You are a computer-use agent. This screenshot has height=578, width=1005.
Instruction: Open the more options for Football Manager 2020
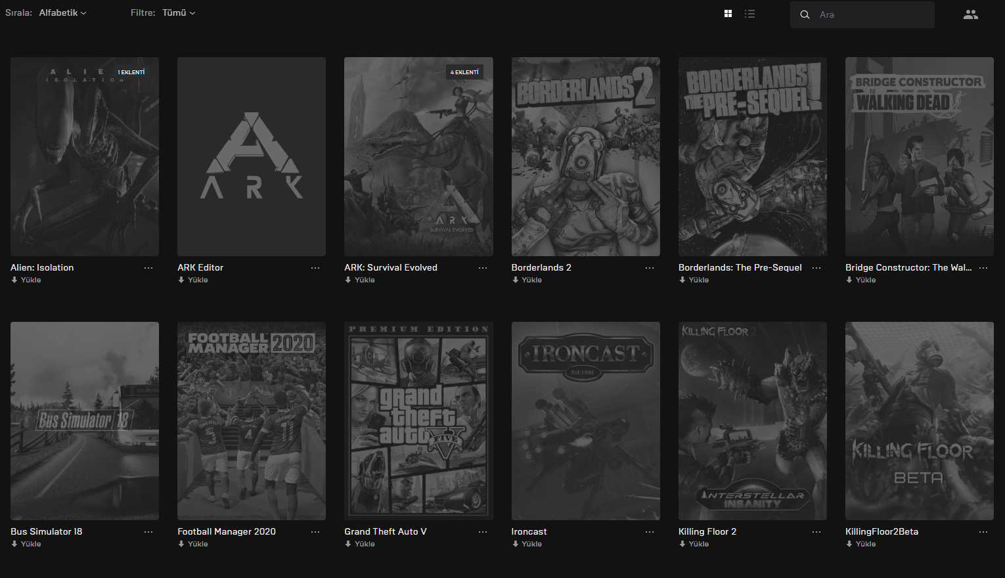click(x=315, y=532)
